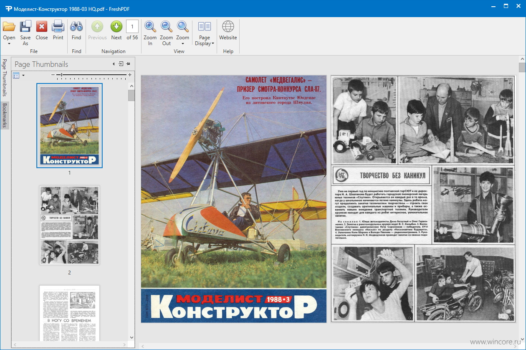Click the 'File' group label

pyautogui.click(x=34, y=51)
